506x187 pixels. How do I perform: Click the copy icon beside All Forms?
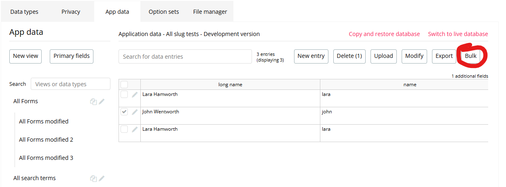point(93,102)
